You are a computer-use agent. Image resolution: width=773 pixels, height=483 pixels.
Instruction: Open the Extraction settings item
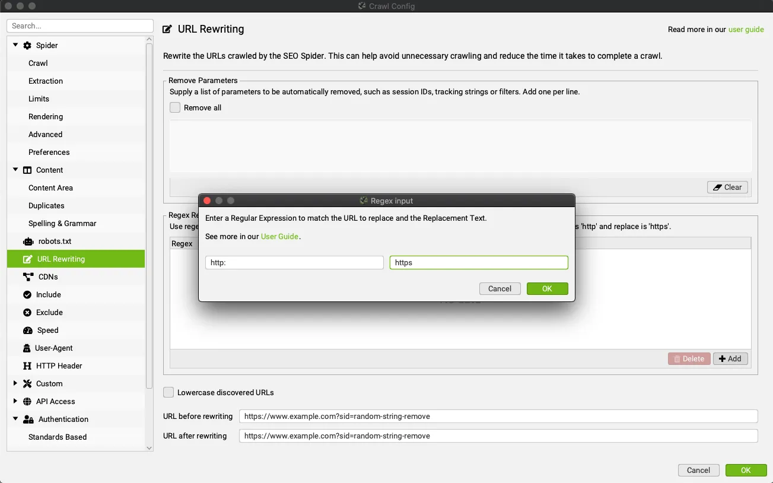[46, 81]
